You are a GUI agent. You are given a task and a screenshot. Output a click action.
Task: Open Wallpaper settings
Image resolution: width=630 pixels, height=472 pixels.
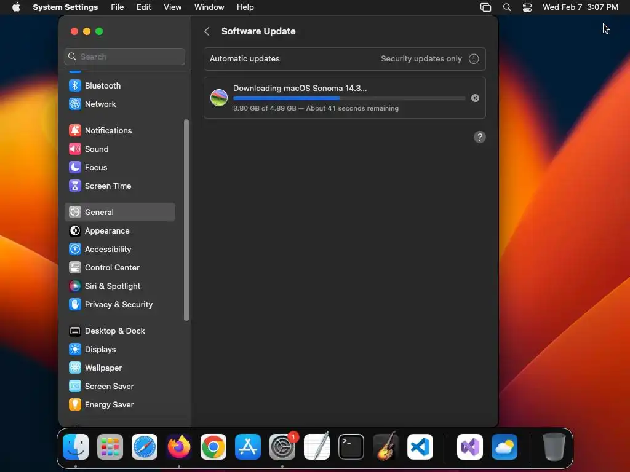(x=120, y=368)
